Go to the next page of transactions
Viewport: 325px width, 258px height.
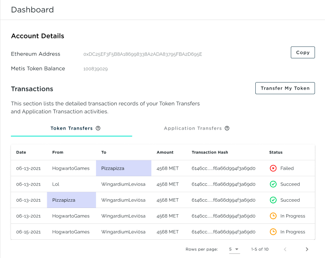[307, 249]
